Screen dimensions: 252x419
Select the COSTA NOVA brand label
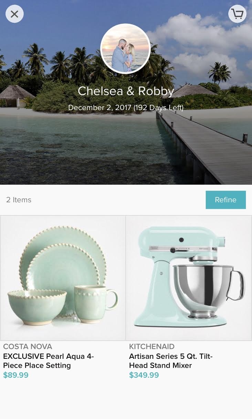(x=28, y=346)
